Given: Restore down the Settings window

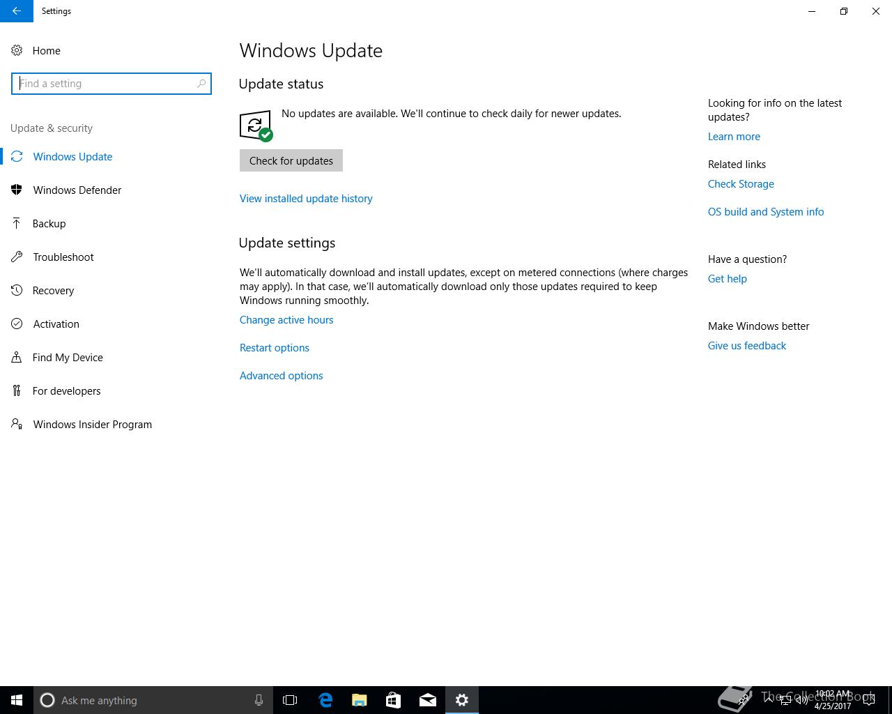Looking at the screenshot, I should (x=844, y=11).
